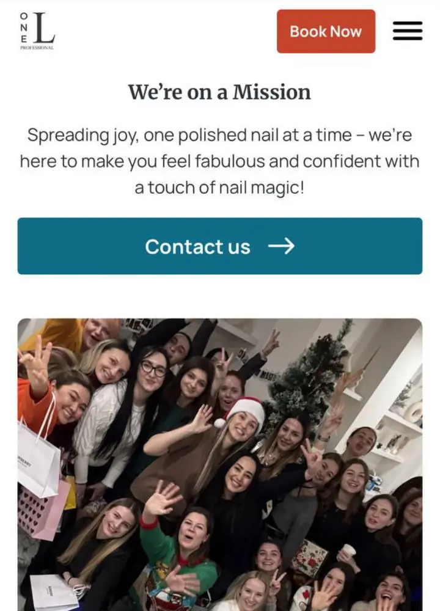Click the vertical ONE letters in logo
This screenshot has width=440, height=611.
click(24, 27)
